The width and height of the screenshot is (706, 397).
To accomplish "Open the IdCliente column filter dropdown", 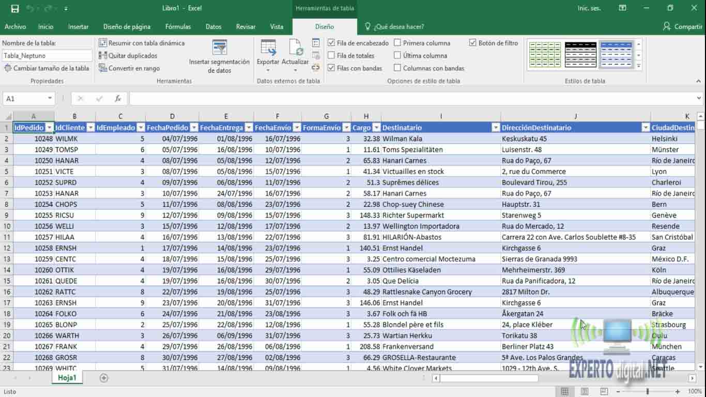I will tap(90, 128).
